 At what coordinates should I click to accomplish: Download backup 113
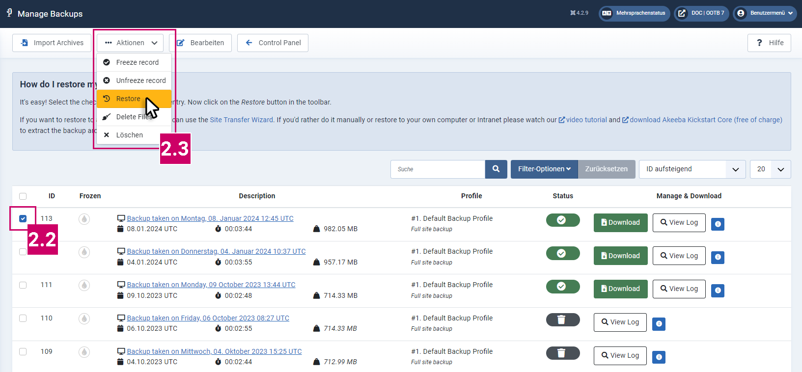(x=620, y=222)
